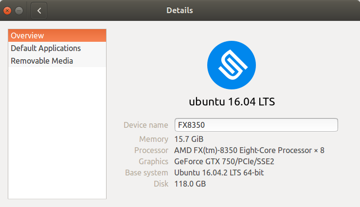360x207 pixels.
Task: Click the blue circular distro logo
Action: tap(232, 65)
